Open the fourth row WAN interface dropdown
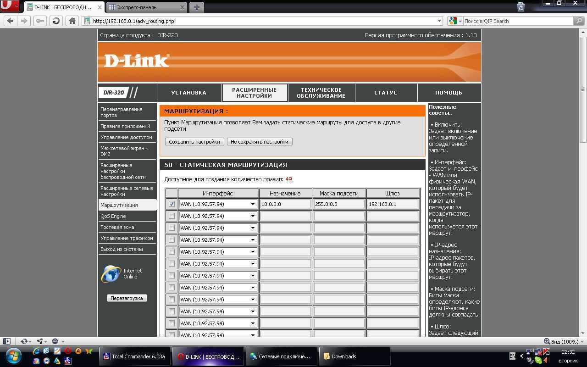The height and width of the screenshot is (367, 587). tap(218, 240)
